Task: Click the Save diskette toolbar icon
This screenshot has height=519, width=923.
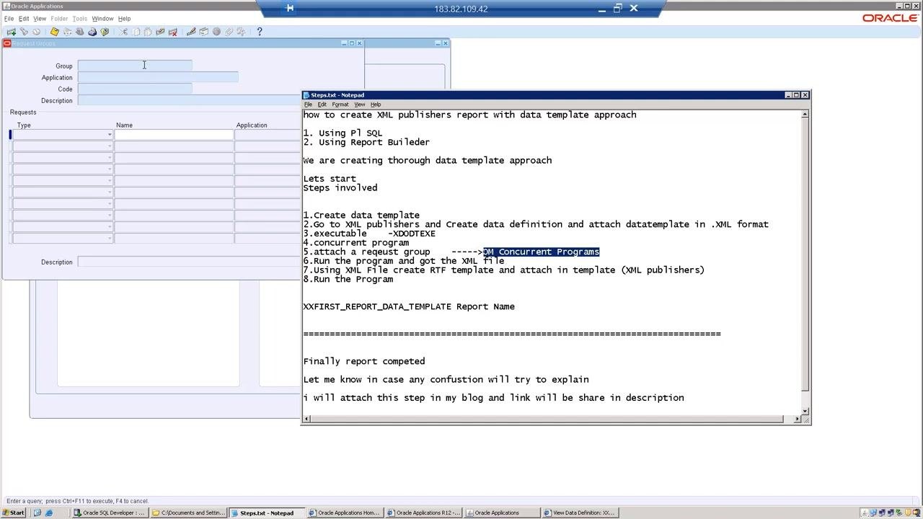Action: tap(54, 32)
